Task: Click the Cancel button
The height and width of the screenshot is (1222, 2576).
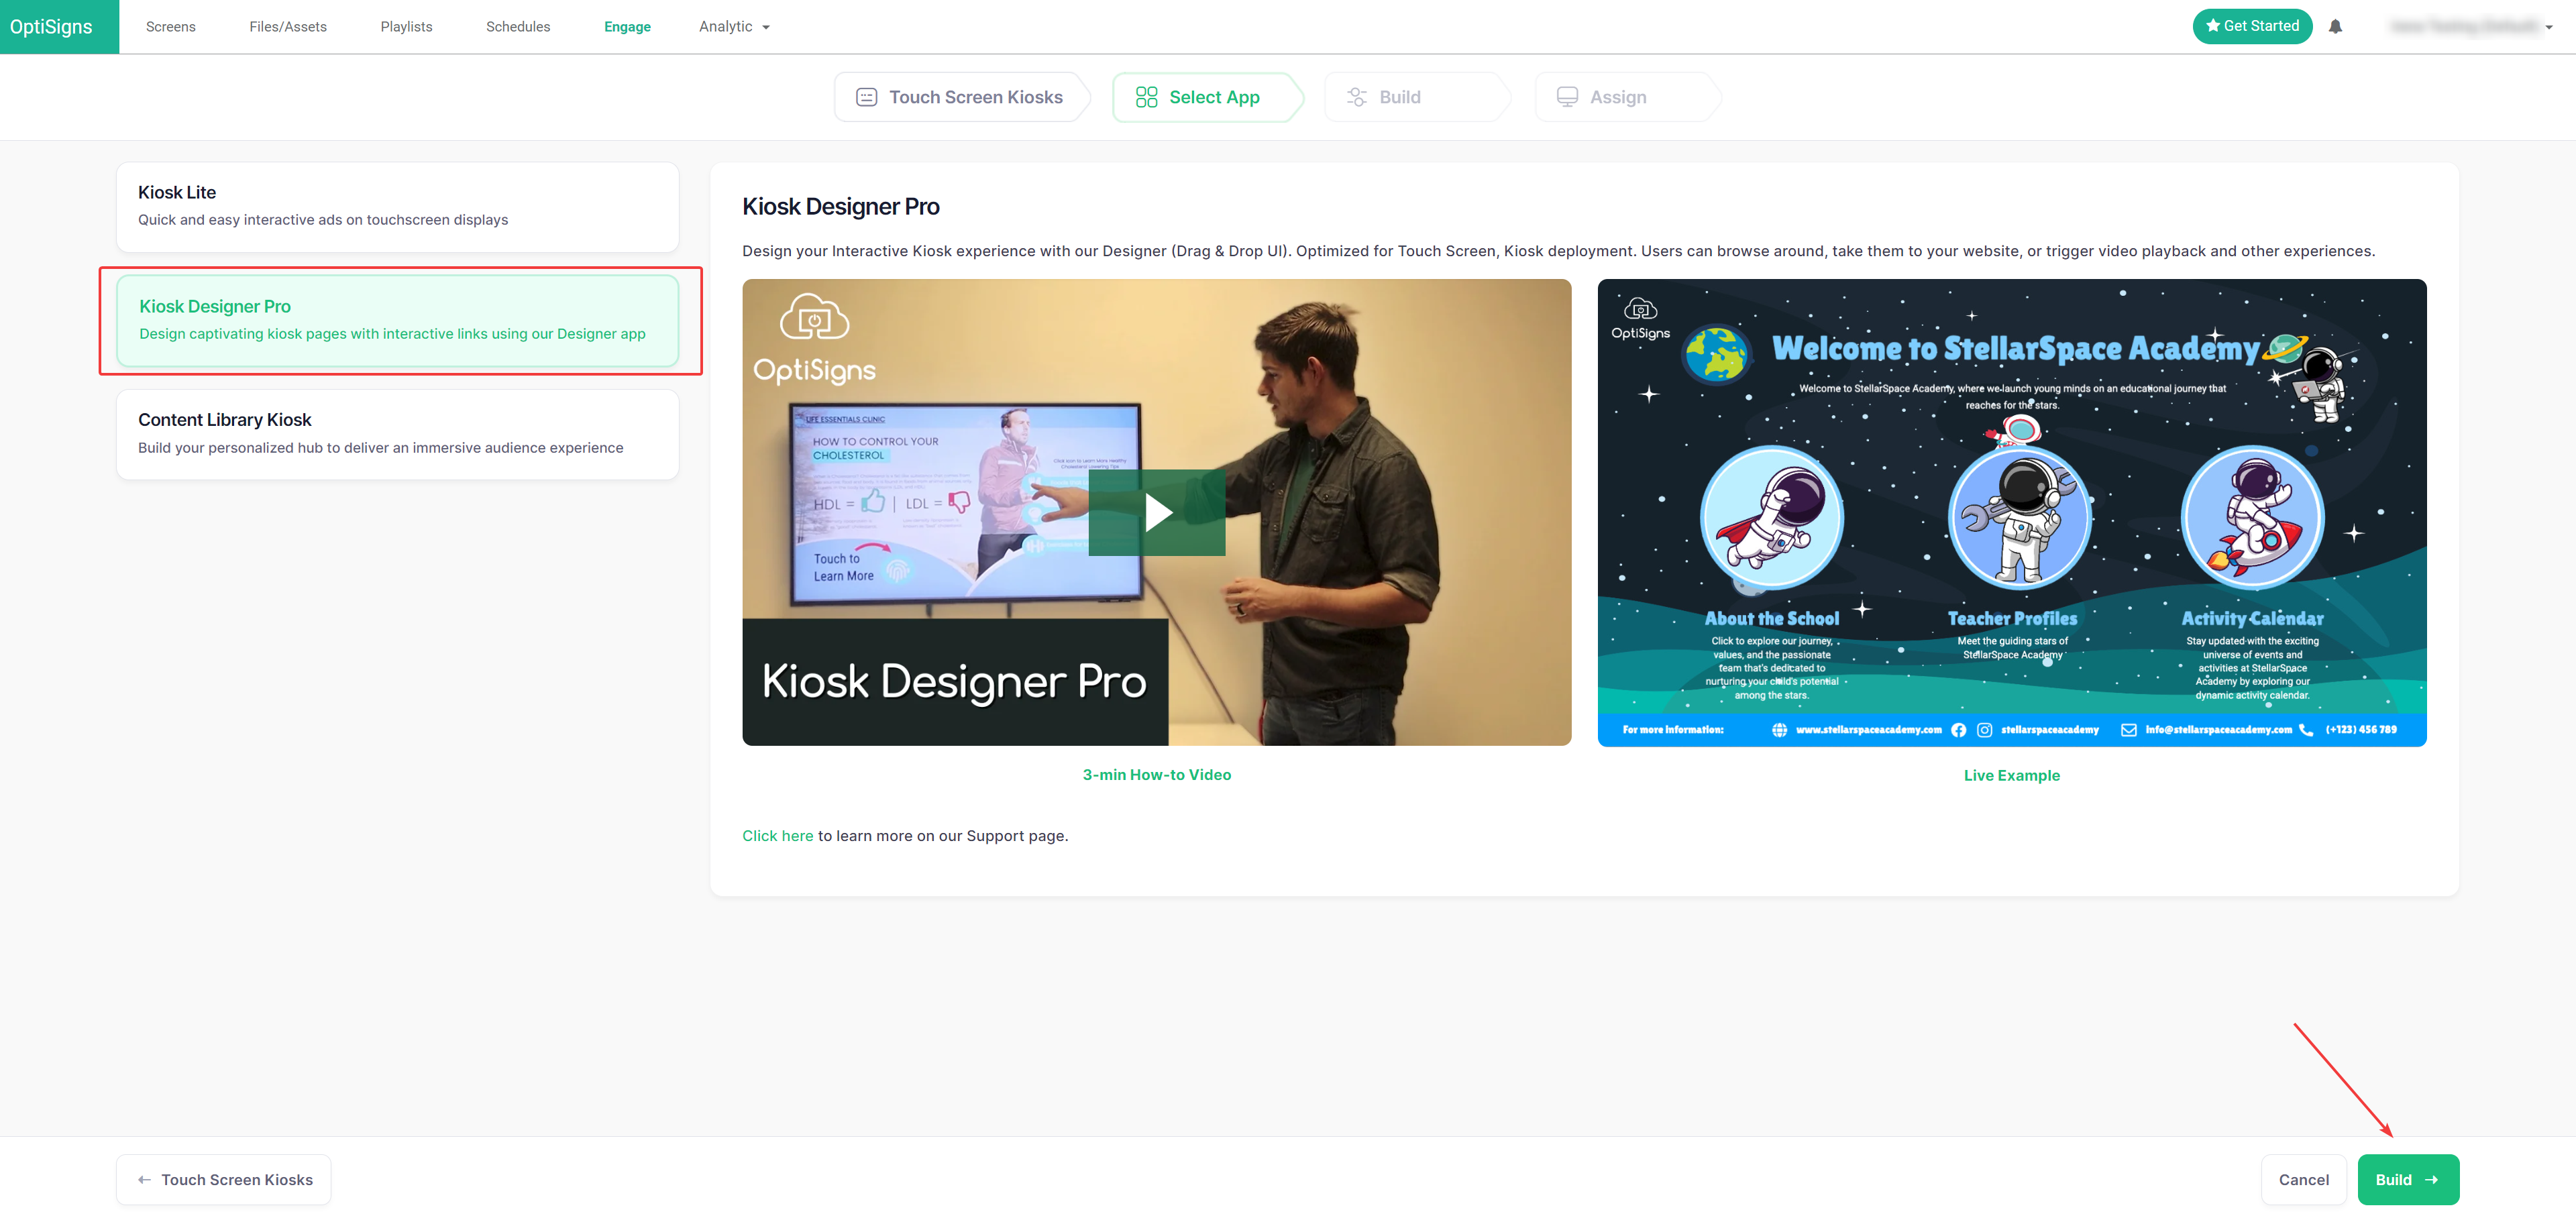Action: coord(2303,1179)
